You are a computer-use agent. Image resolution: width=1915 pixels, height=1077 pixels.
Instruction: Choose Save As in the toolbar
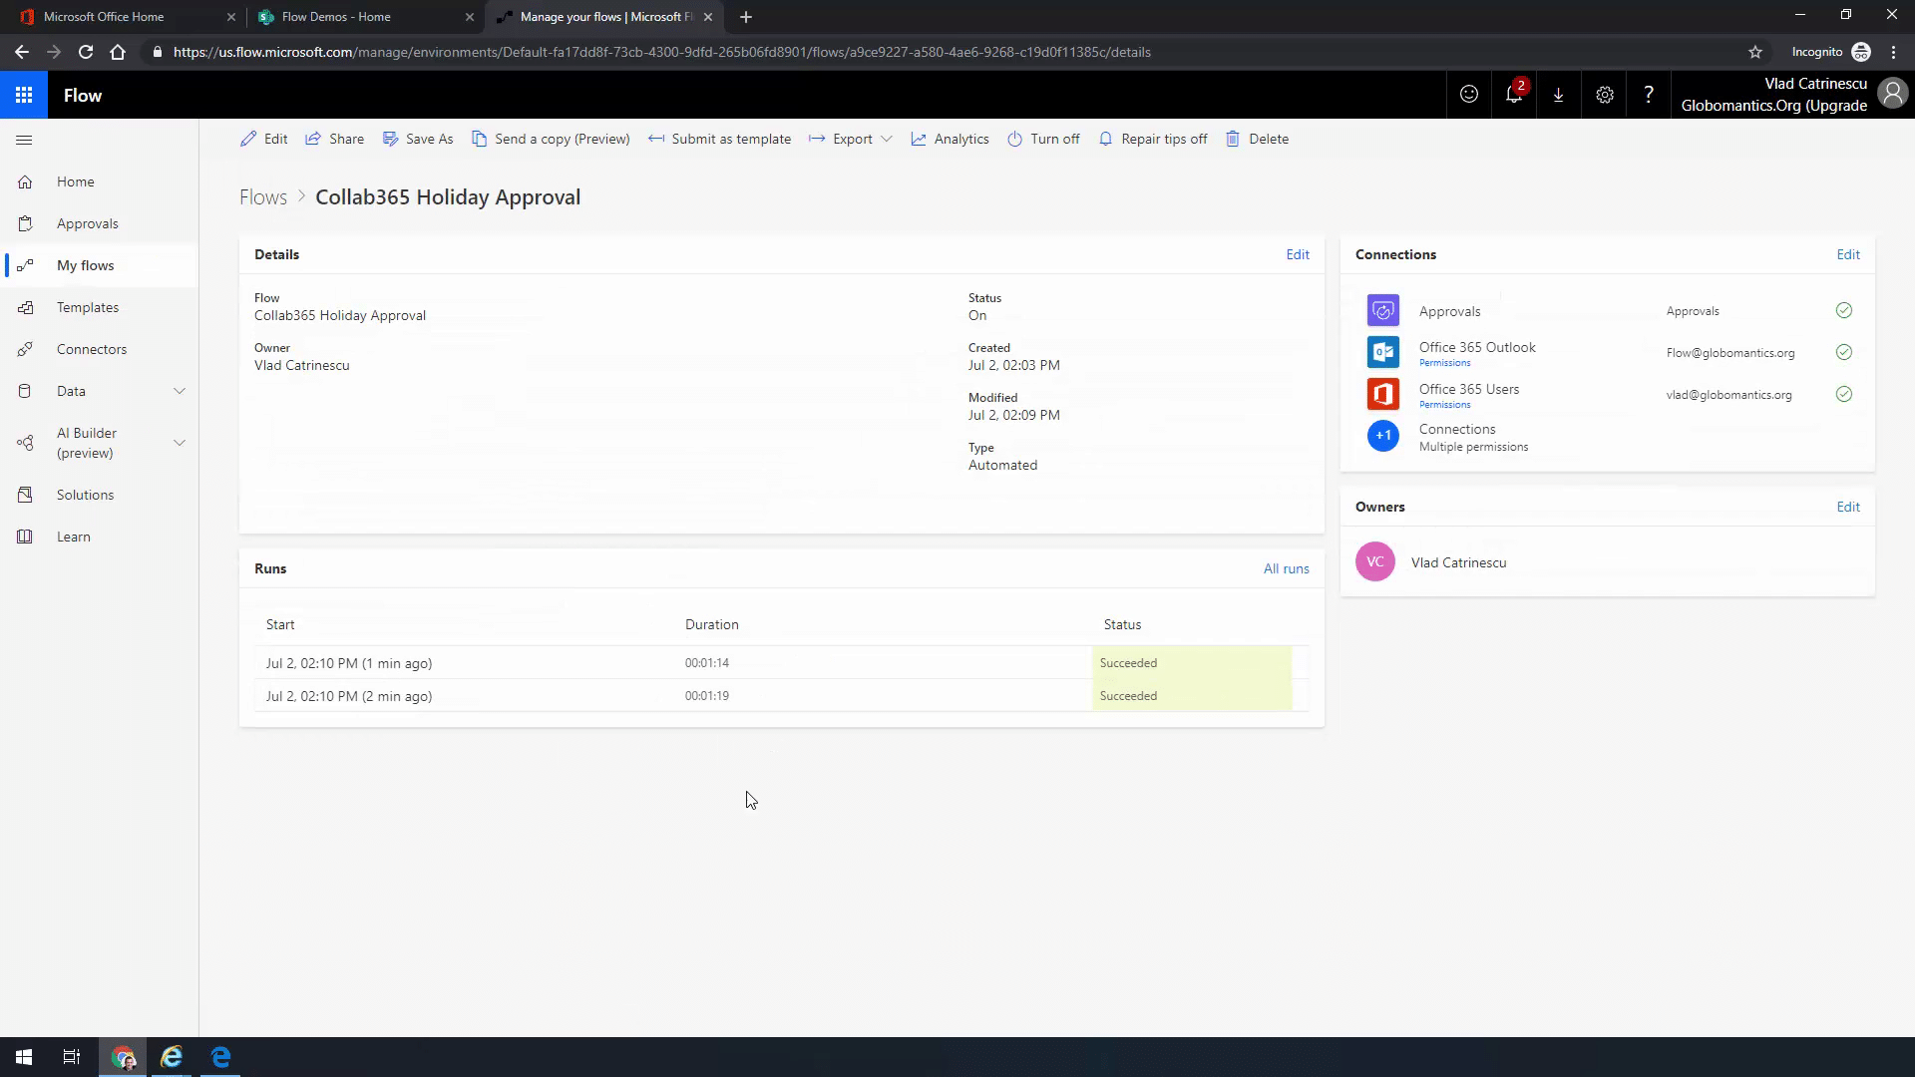[x=418, y=139]
